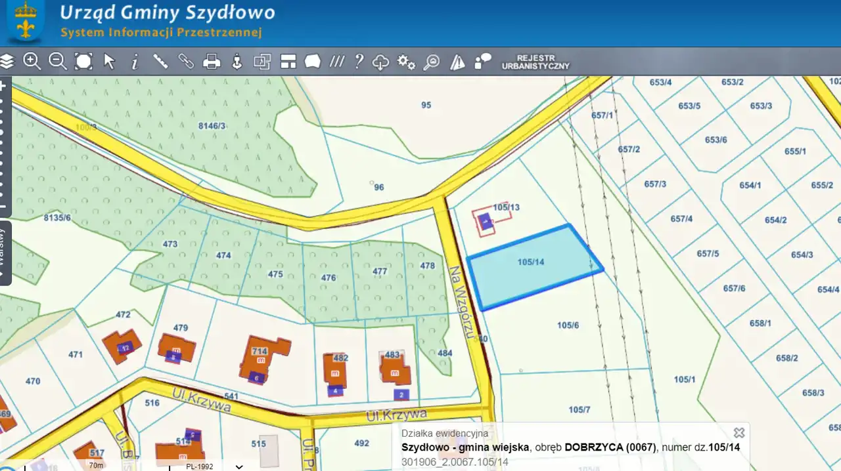The width and height of the screenshot is (841, 471).
Task: Close the Działka ewidencyjna info popup
Action: pos(739,432)
